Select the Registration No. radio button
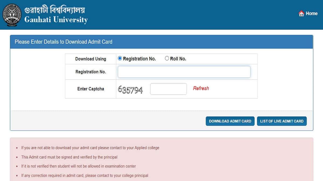The width and height of the screenshot is (323, 181). (x=120, y=58)
